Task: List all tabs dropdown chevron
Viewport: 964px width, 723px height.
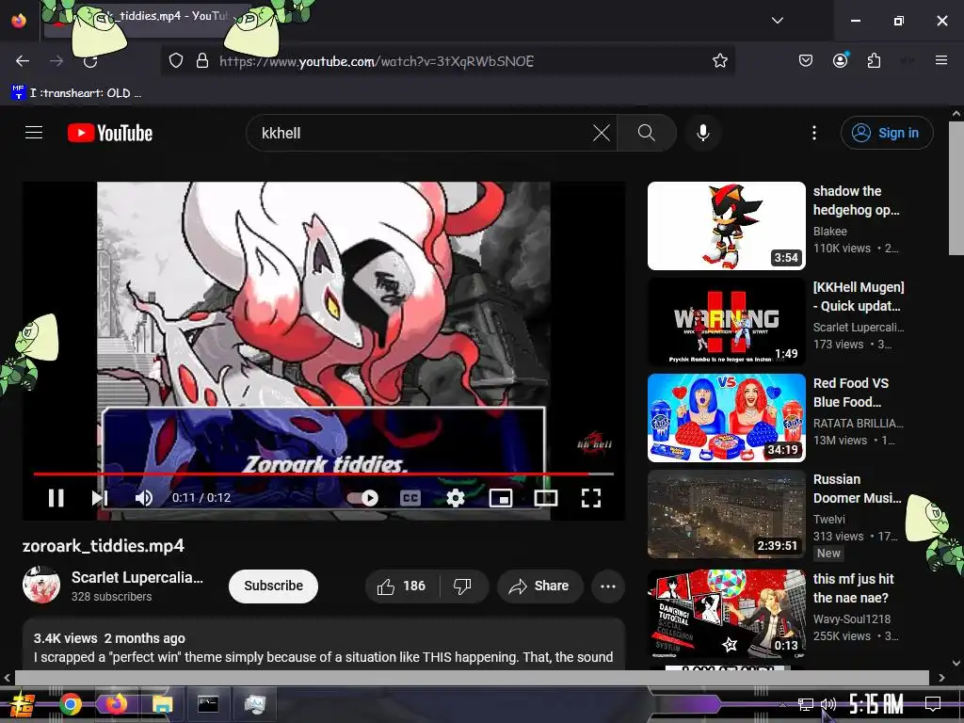Action: click(x=778, y=21)
